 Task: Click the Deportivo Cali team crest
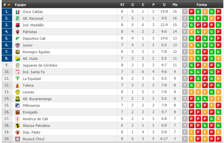(x=17, y=39)
